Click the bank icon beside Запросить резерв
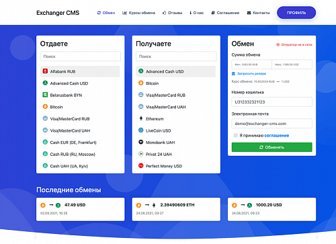The image size is (336, 244). tap(233, 73)
